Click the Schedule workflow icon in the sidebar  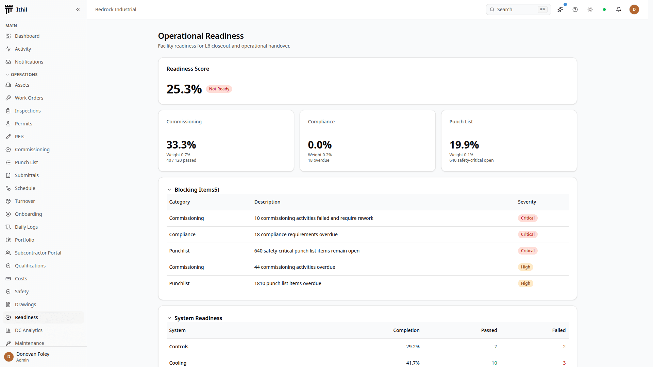pos(8,188)
